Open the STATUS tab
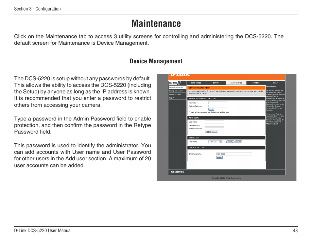The width and height of the screenshot is (312, 241). point(256,83)
